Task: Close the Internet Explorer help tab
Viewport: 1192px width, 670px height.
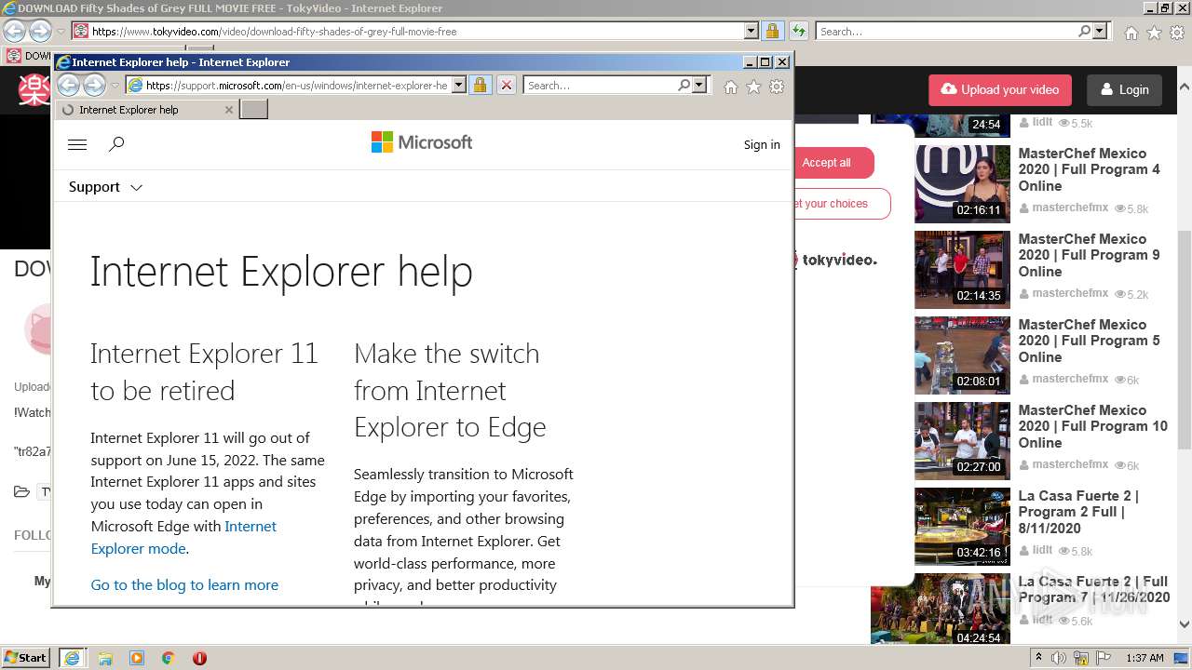Action: [x=229, y=110]
